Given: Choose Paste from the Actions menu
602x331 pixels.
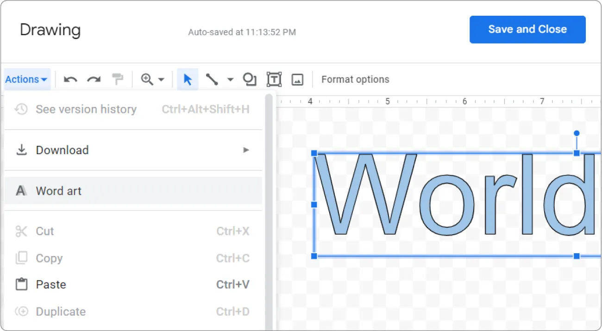Looking at the screenshot, I should click(50, 284).
